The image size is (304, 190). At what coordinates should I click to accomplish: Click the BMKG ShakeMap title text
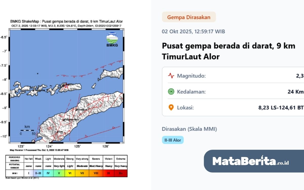click(x=66, y=22)
